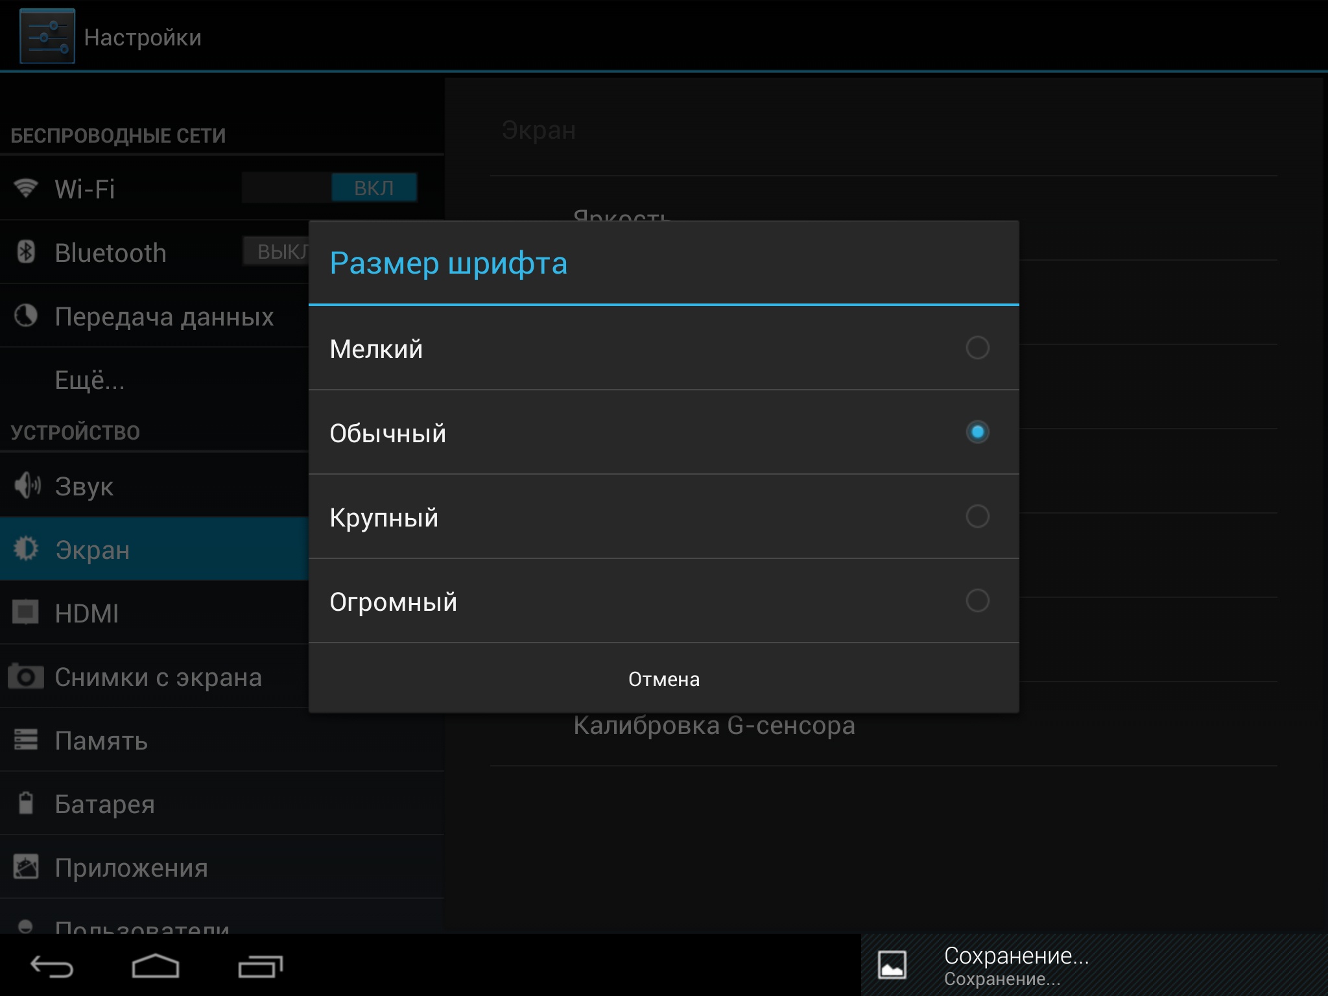Select the Крупный font size radio
1328x996 pixels.
tap(977, 517)
